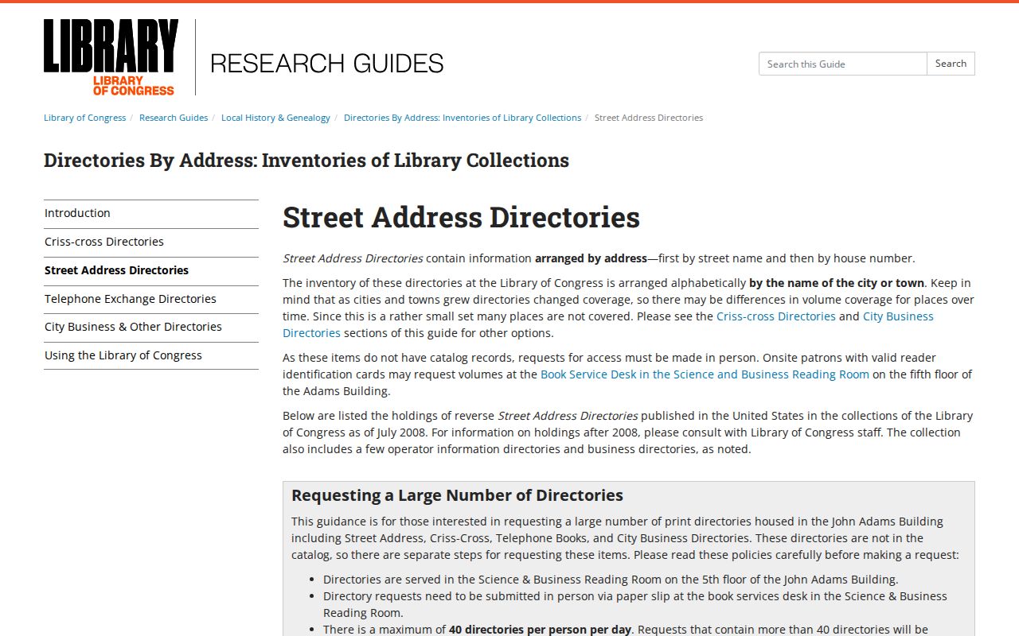1019x636 pixels.
Task: Click the Search button
Action: [951, 64]
